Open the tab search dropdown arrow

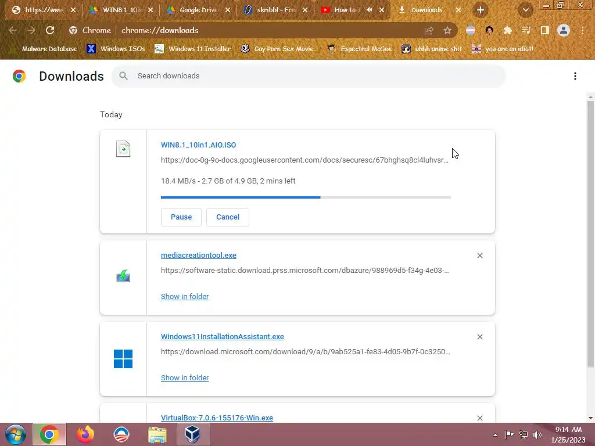click(526, 10)
